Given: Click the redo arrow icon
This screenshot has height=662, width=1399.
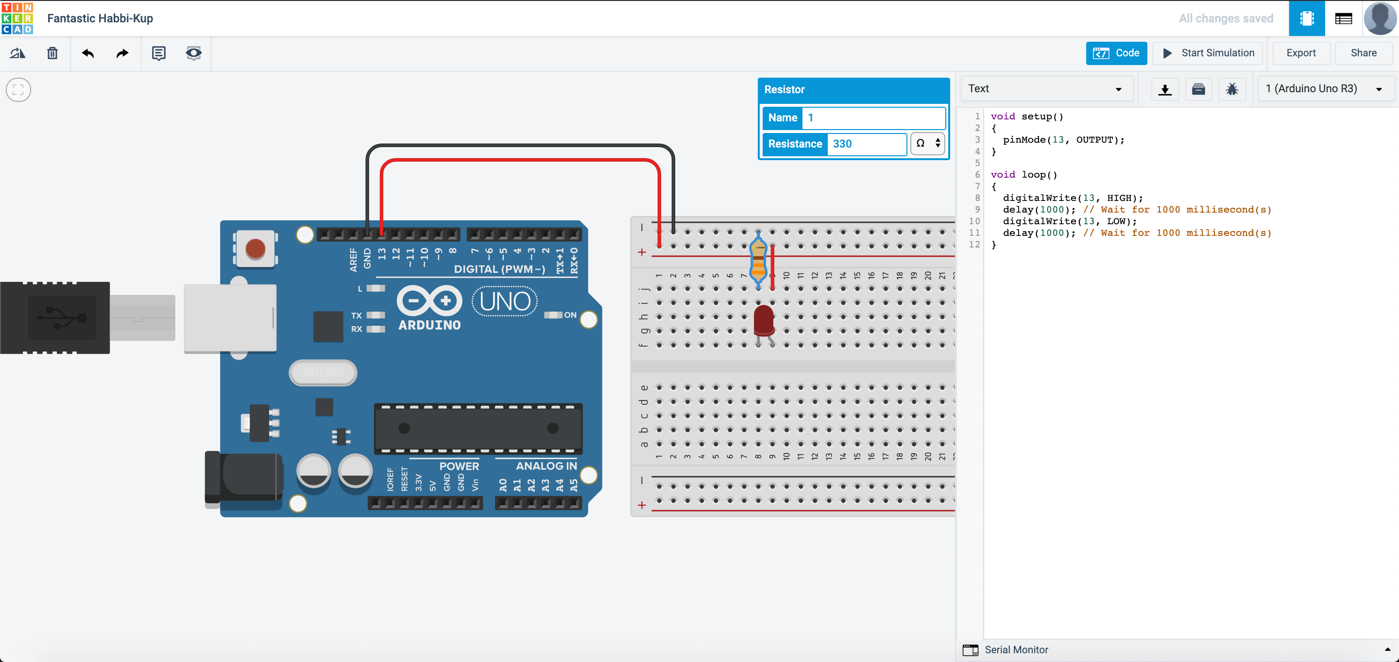Looking at the screenshot, I should coord(122,53).
